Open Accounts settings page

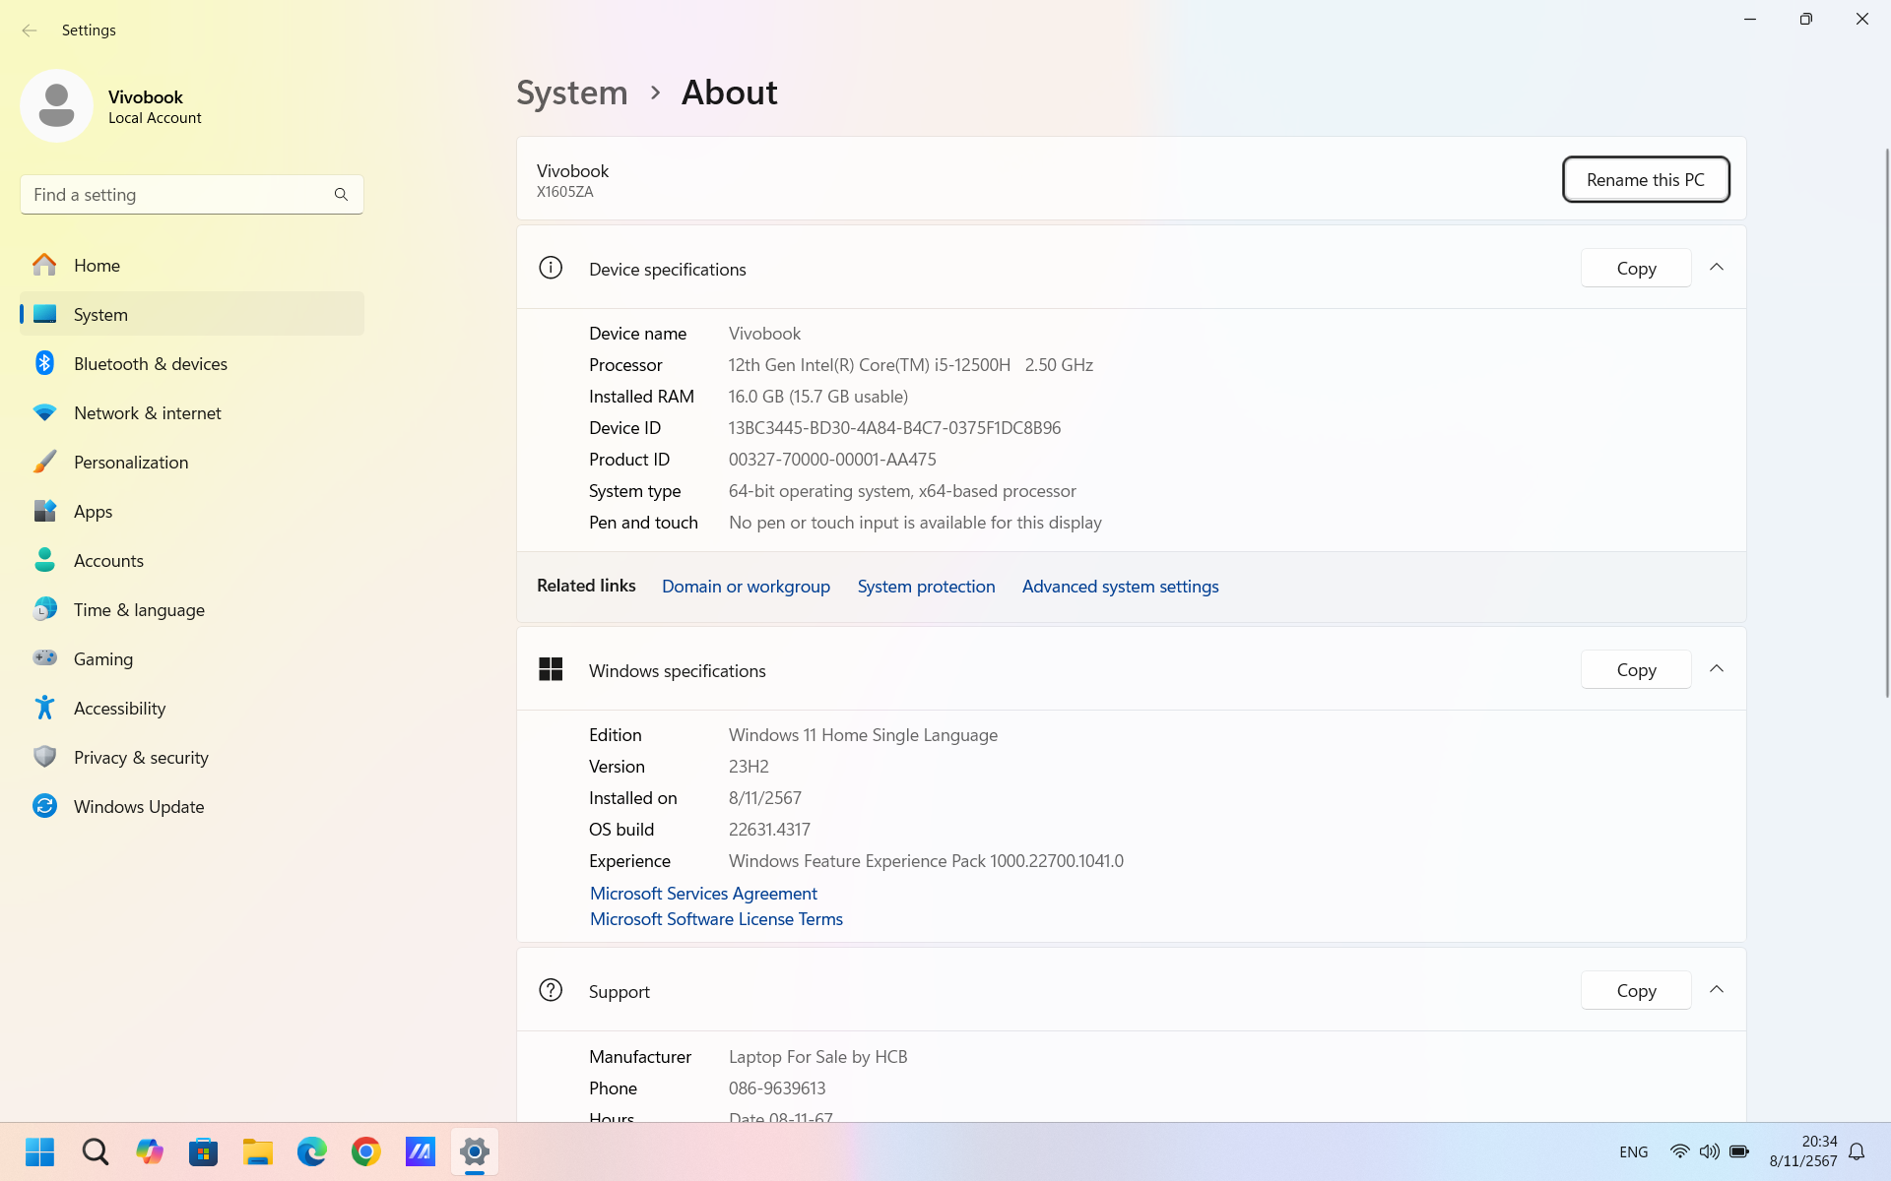pyautogui.click(x=192, y=560)
